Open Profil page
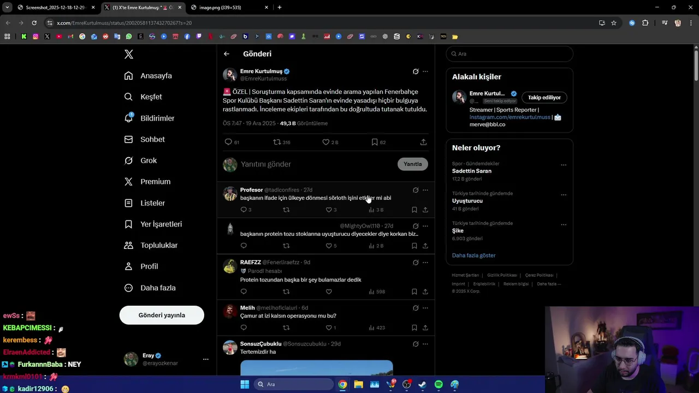The width and height of the screenshot is (699, 393). pos(141,266)
